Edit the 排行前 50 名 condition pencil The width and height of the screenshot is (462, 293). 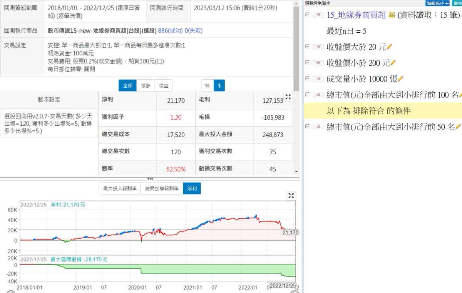(458, 127)
